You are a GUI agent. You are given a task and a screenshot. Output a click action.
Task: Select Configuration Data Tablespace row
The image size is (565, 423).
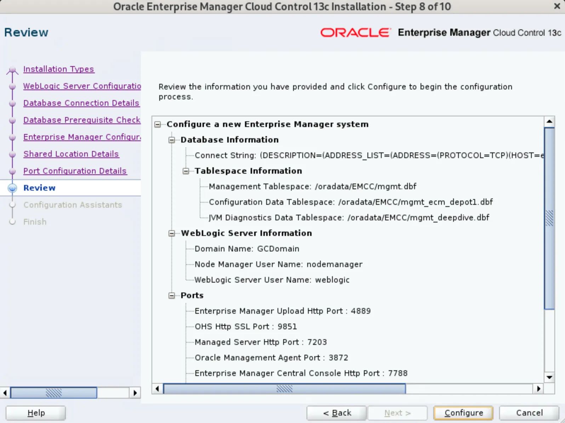pos(351,202)
